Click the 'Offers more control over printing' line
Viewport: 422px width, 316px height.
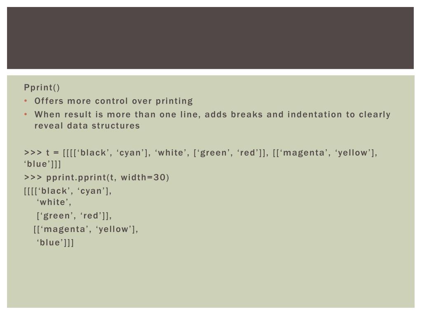(114, 101)
